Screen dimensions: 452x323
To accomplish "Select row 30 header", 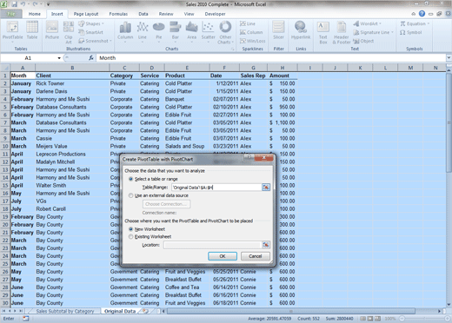I will click(x=5, y=303).
